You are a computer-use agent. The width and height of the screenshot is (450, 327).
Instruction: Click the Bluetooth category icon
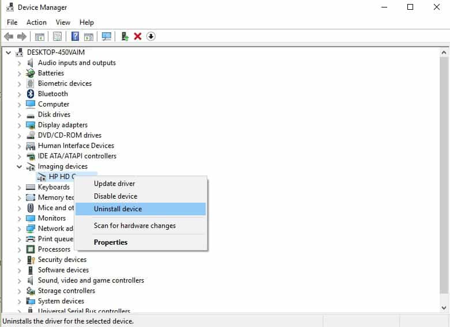(x=31, y=94)
